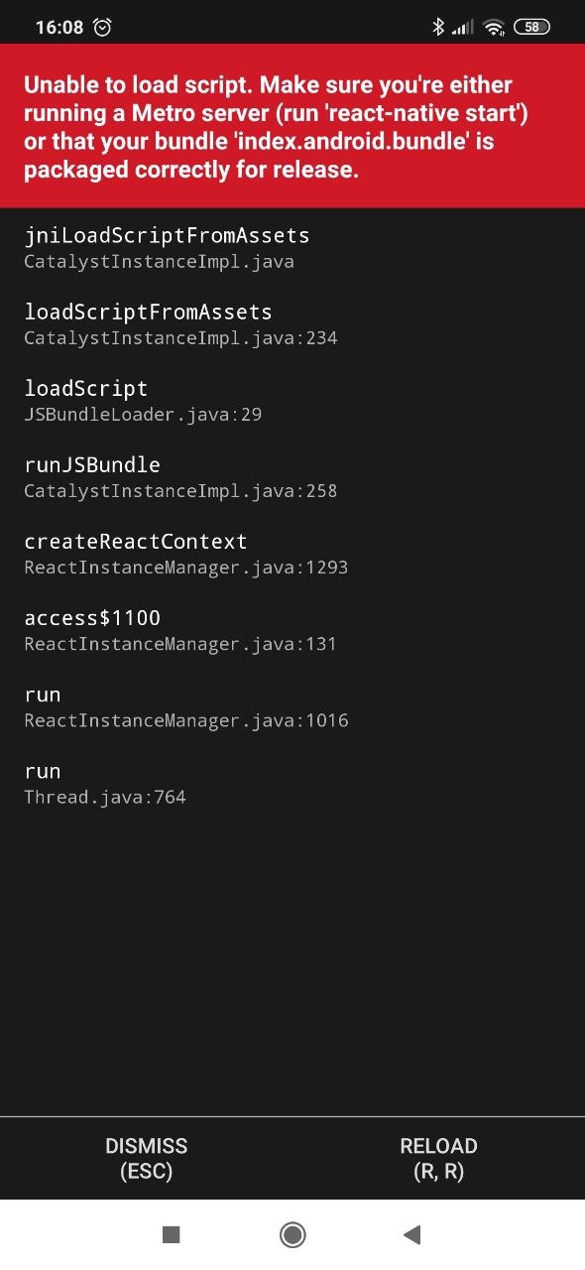
Task: Select the loadScript stack frame
Action: [292, 400]
